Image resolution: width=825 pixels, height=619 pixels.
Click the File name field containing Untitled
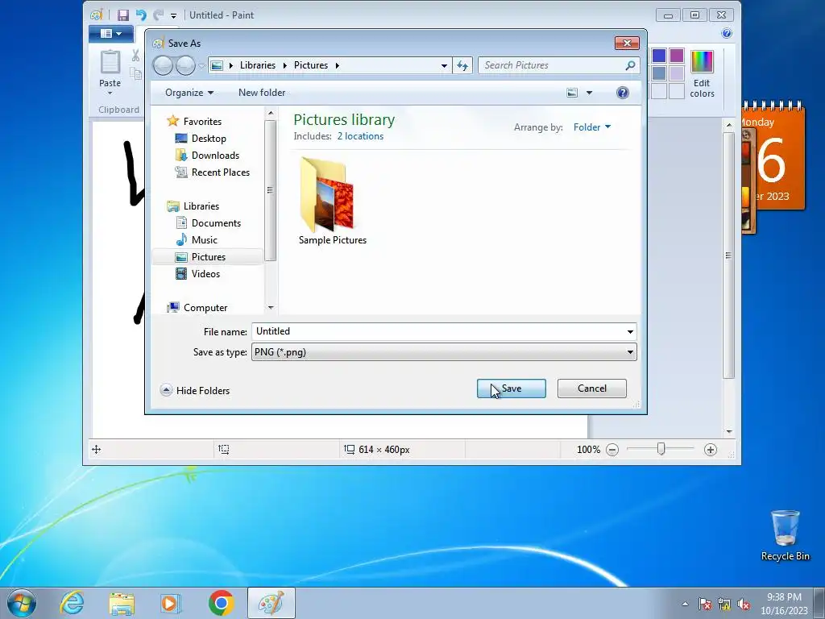(x=437, y=331)
